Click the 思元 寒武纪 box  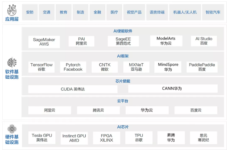click(203, 138)
